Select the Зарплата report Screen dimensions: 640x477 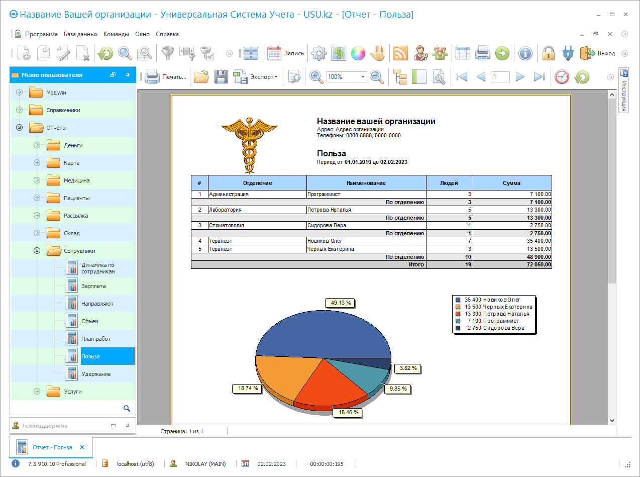pos(93,286)
